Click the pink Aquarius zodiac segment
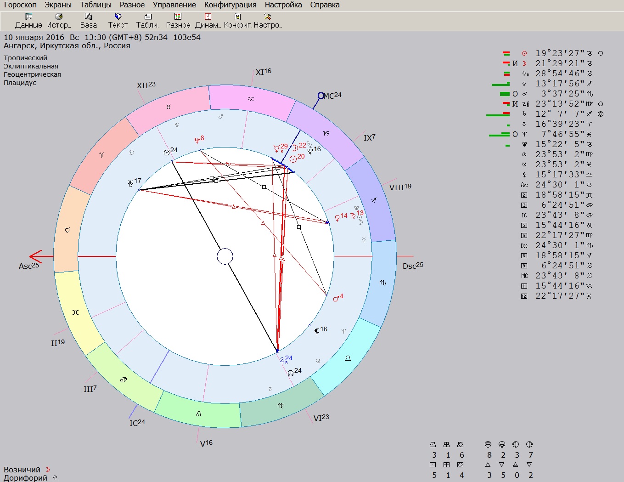 click(251, 98)
